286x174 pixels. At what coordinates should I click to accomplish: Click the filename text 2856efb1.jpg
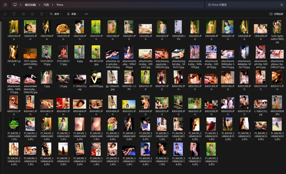[x=14, y=63]
